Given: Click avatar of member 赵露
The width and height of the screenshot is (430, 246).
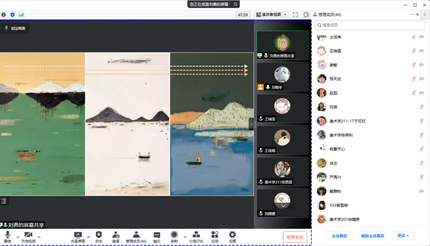Looking at the screenshot, I should (321, 93).
